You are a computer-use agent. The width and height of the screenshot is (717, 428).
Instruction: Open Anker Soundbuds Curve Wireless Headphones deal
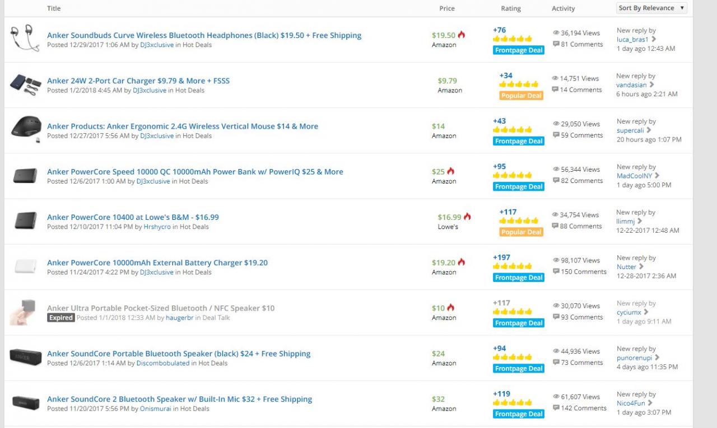point(204,35)
